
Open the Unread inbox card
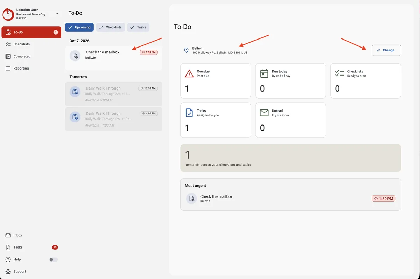291,120
